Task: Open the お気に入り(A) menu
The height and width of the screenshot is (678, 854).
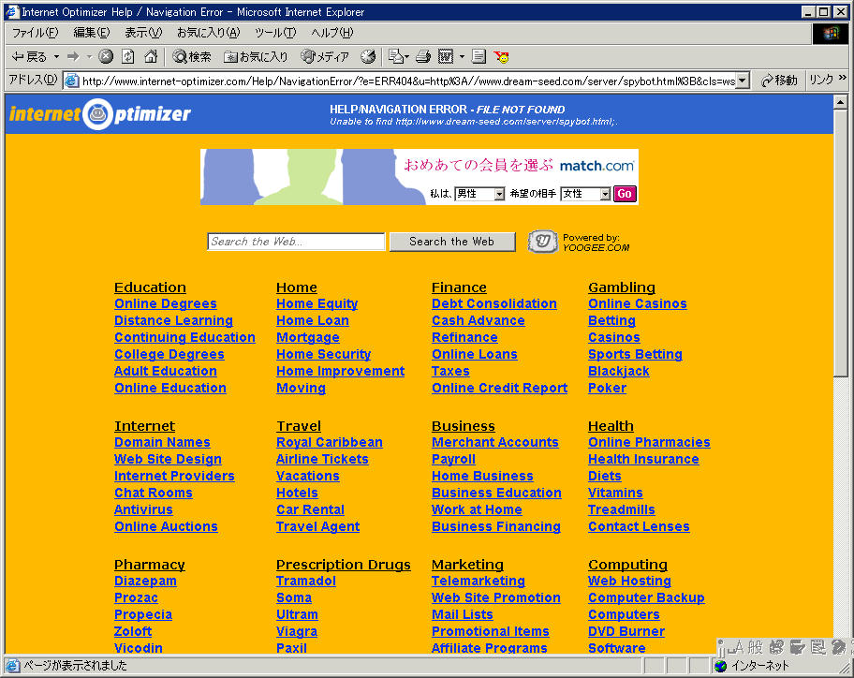Action: 208,33
